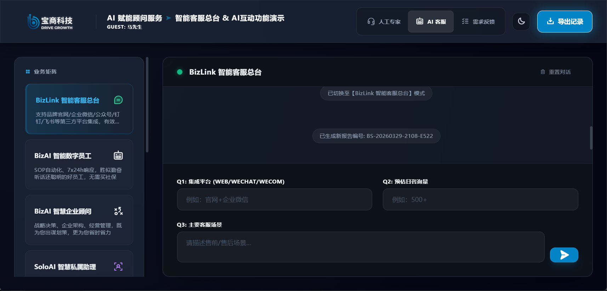Click 重置对话 to reset the conversation

click(560, 71)
